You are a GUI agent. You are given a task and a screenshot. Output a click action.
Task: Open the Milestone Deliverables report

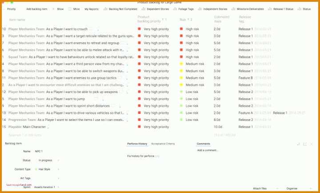250,9
